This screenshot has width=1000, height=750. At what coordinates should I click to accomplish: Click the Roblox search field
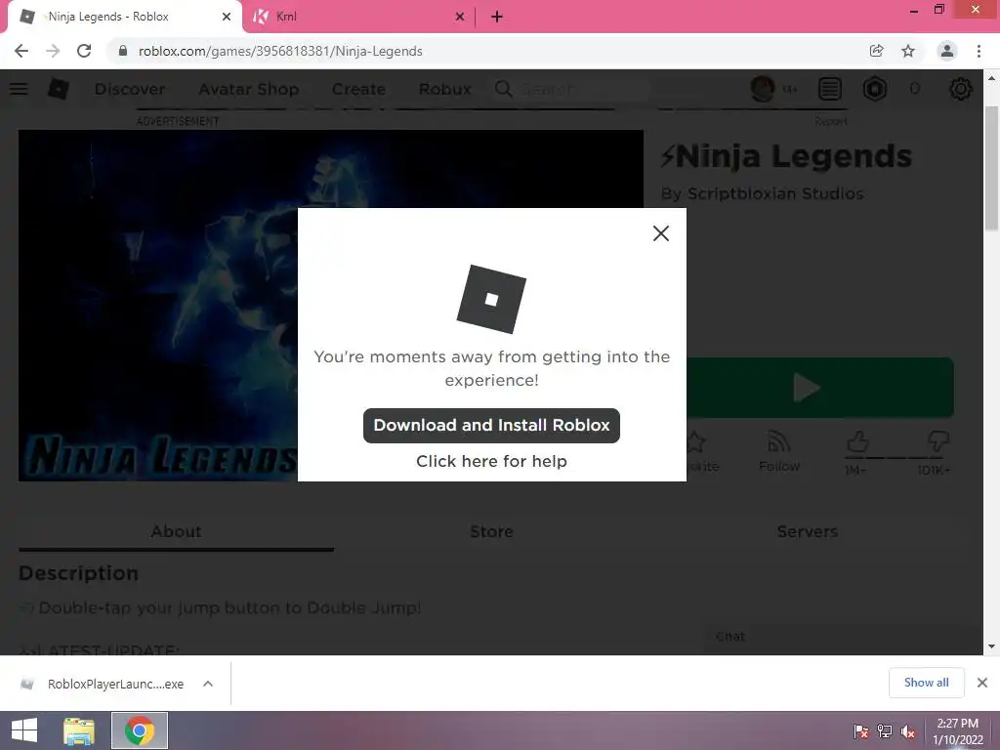[570, 89]
